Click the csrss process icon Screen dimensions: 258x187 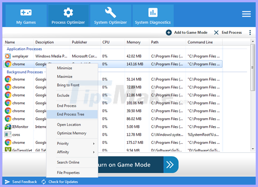(x=8, y=135)
